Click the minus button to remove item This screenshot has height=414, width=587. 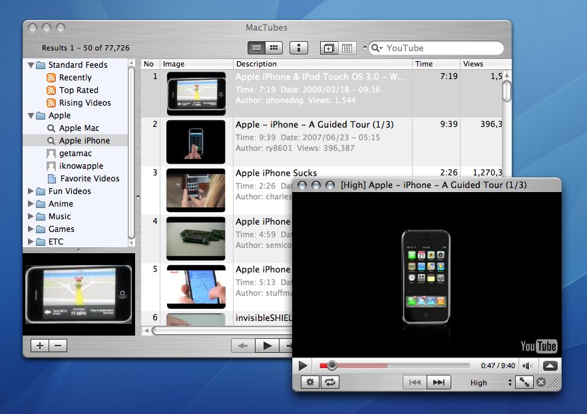[x=58, y=345]
